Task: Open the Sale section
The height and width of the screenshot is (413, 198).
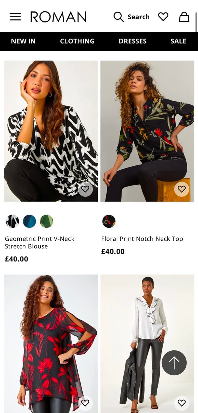Action: [178, 41]
